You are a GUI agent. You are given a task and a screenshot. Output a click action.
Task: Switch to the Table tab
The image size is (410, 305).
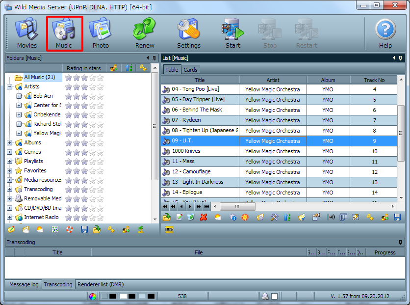pyautogui.click(x=172, y=70)
